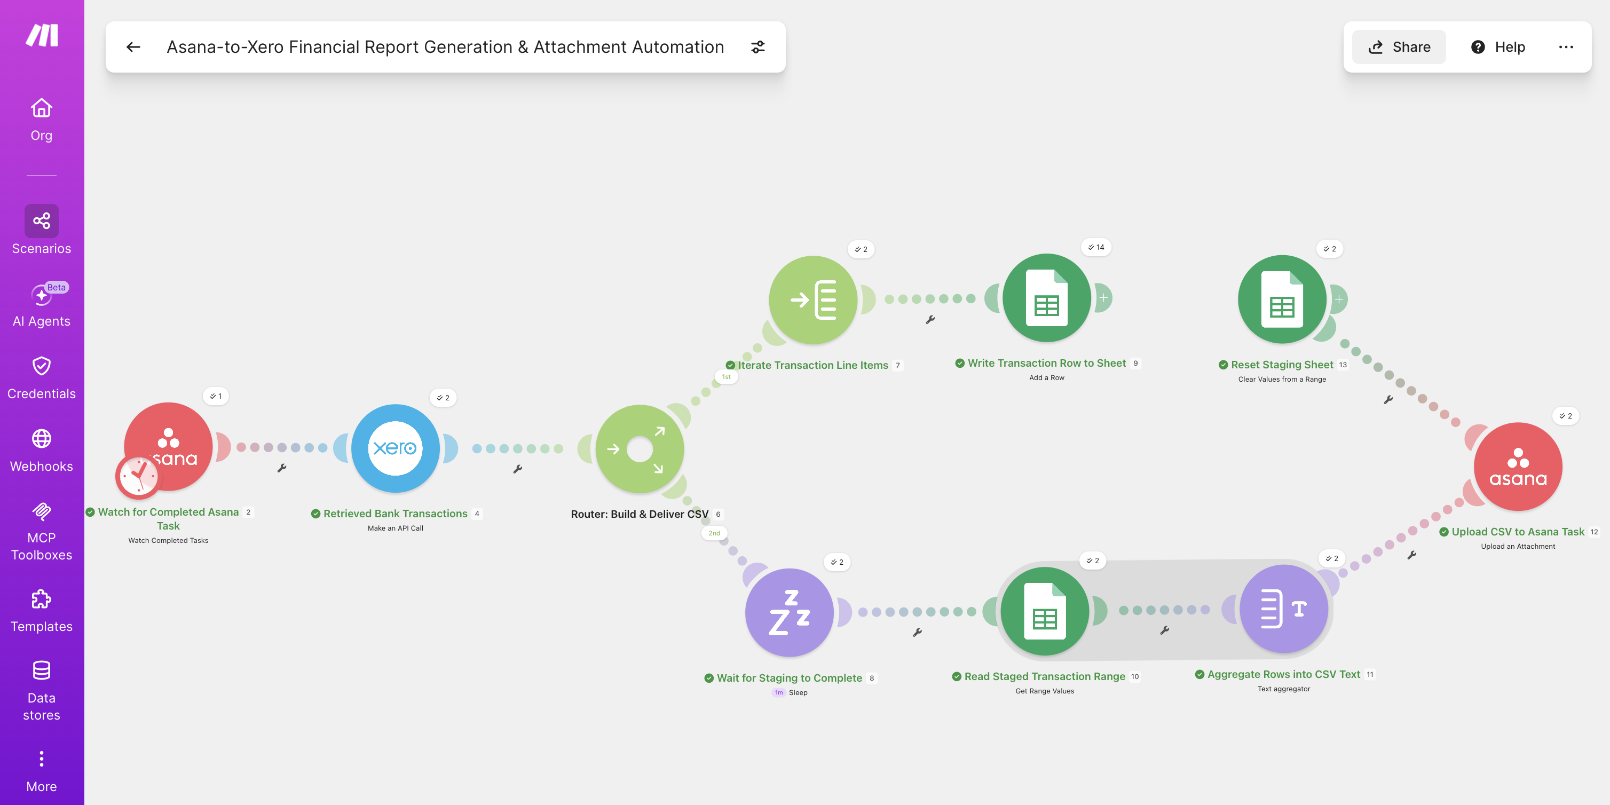Select the Iterator module for line items
Screen dimensions: 1610x805
point(812,300)
